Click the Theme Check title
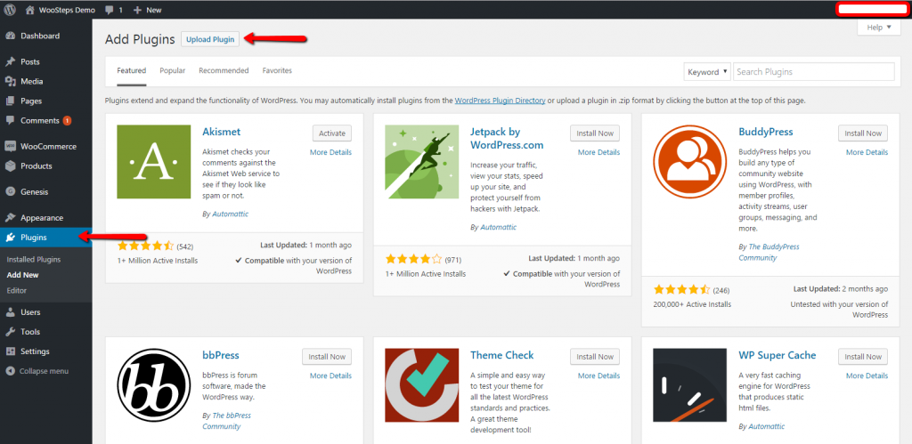This screenshot has width=912, height=444. (x=502, y=355)
